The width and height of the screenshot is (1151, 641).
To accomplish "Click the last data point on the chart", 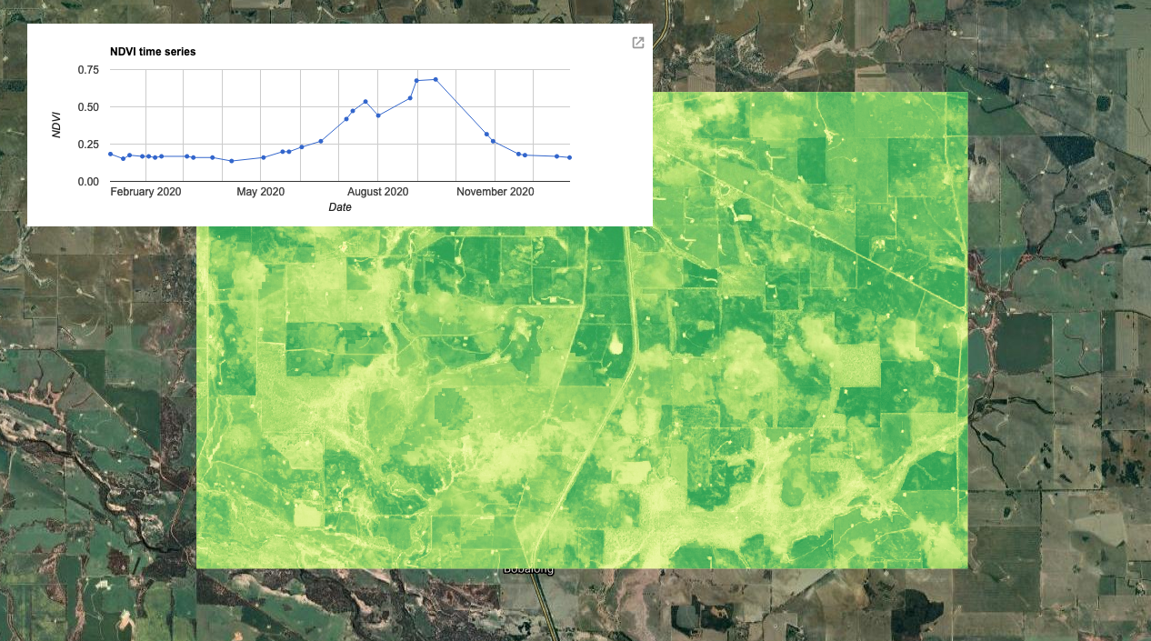I will click(x=569, y=157).
